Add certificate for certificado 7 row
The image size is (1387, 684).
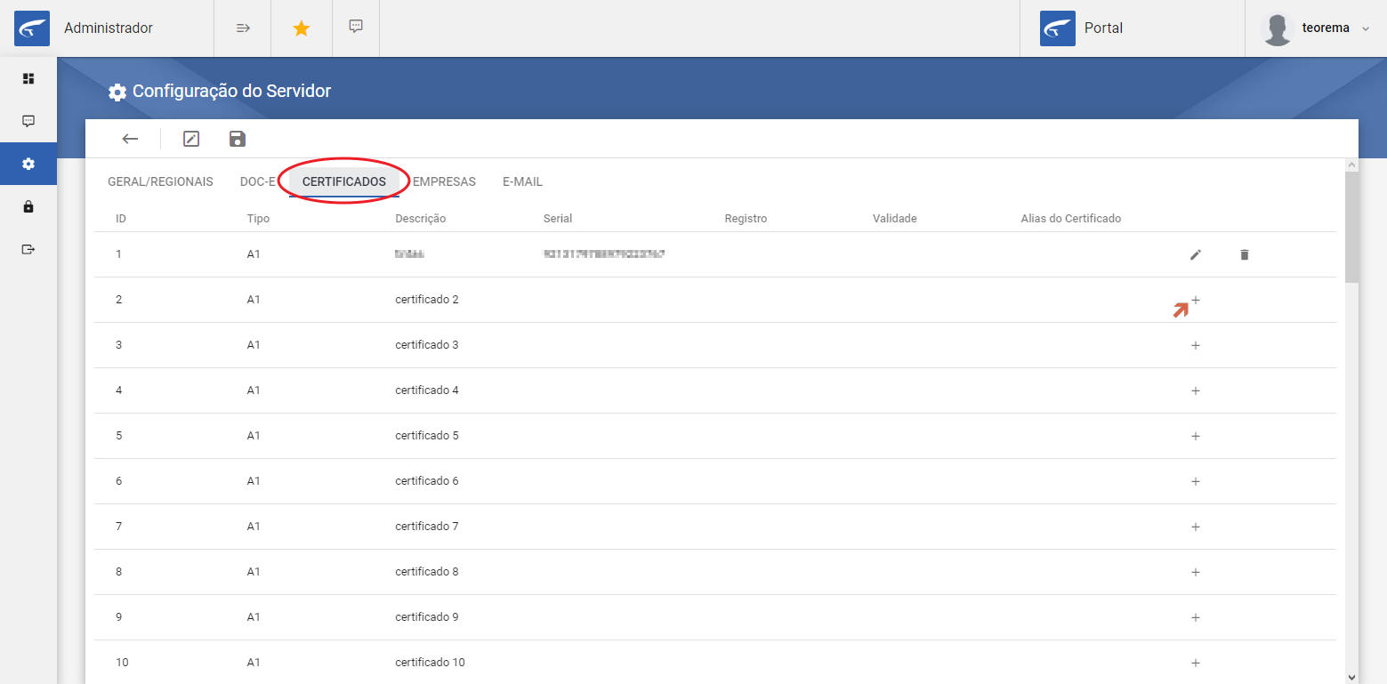point(1196,527)
